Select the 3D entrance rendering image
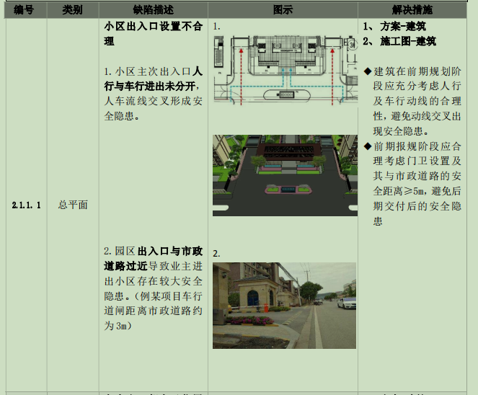 pos(285,175)
